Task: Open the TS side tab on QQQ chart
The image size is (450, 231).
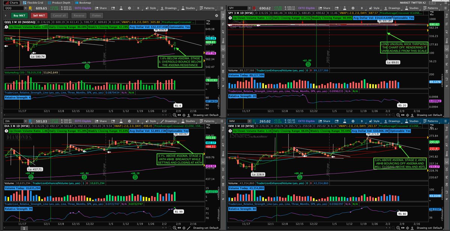Action: coord(223,24)
